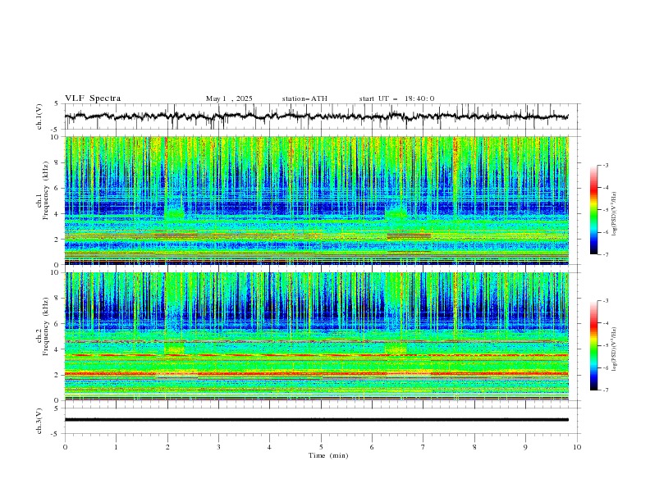
Task: Click time axis tick label '2'
Action: pos(167,447)
